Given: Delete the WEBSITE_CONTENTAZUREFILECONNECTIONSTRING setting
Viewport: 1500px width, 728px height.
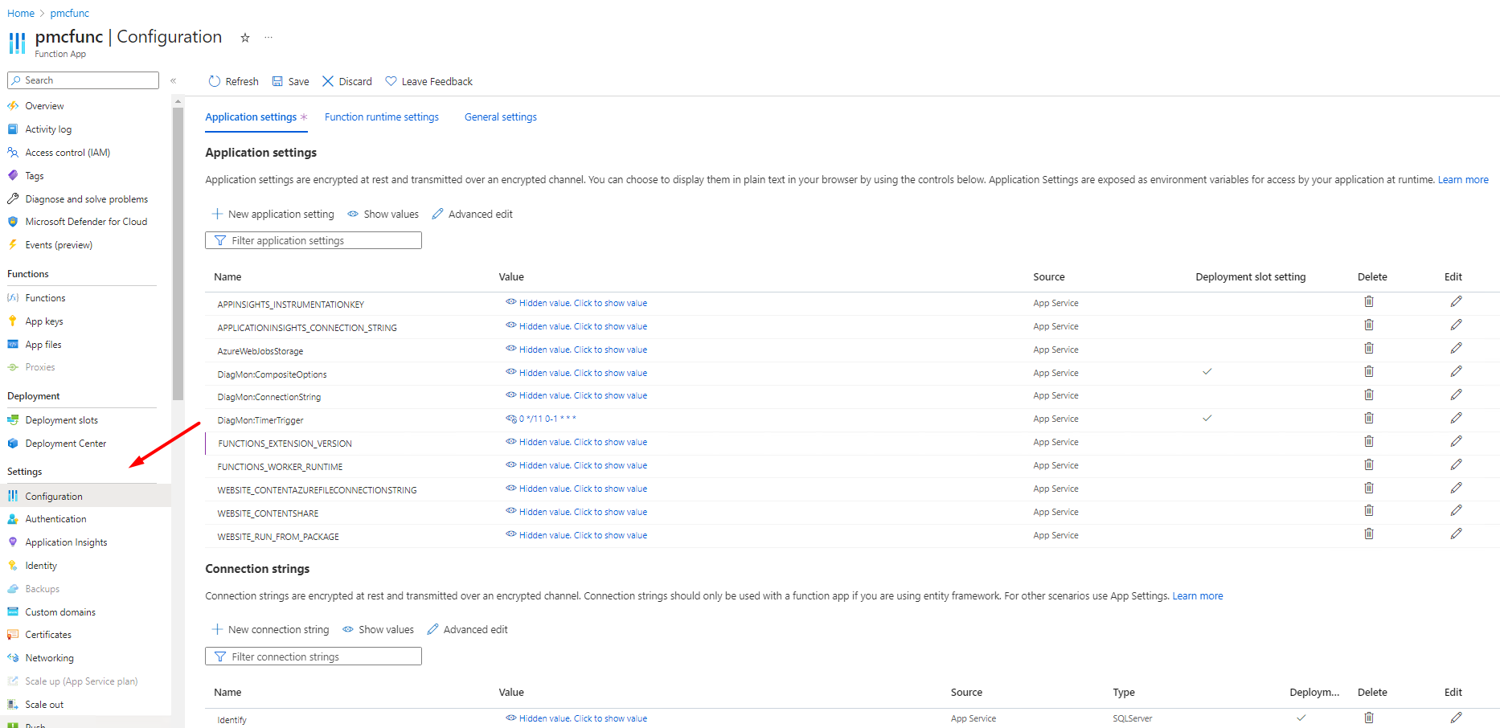Looking at the screenshot, I should click(x=1369, y=489).
